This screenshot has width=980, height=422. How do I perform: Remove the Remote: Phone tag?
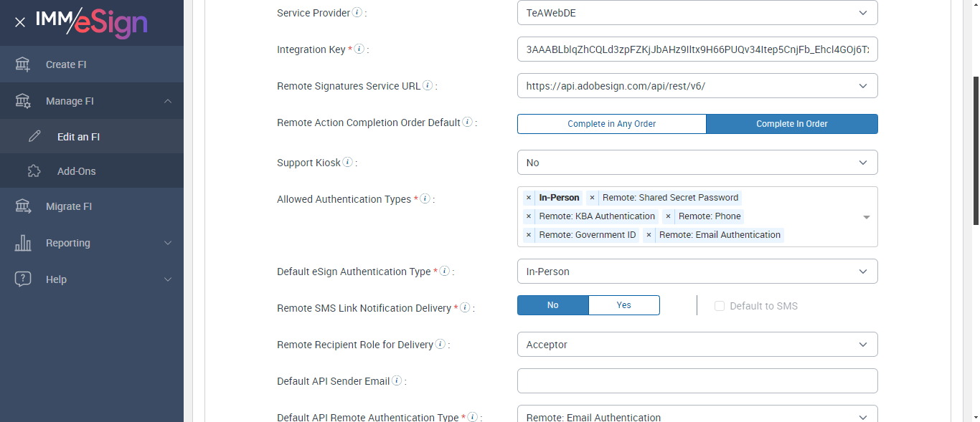pyautogui.click(x=668, y=216)
